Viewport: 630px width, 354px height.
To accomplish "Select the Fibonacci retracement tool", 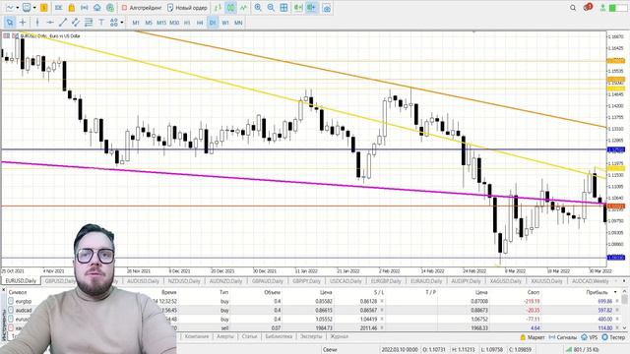I will coord(89,23).
